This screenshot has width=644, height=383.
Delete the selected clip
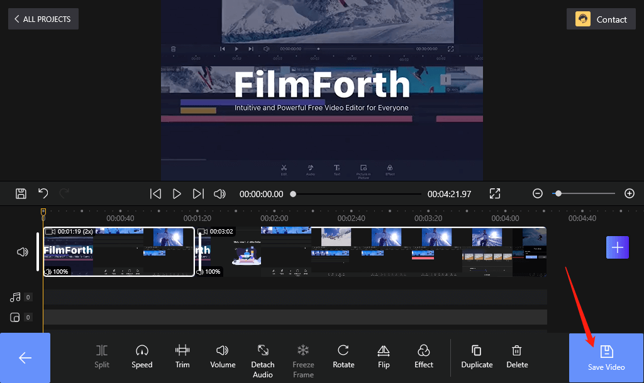[517, 357]
